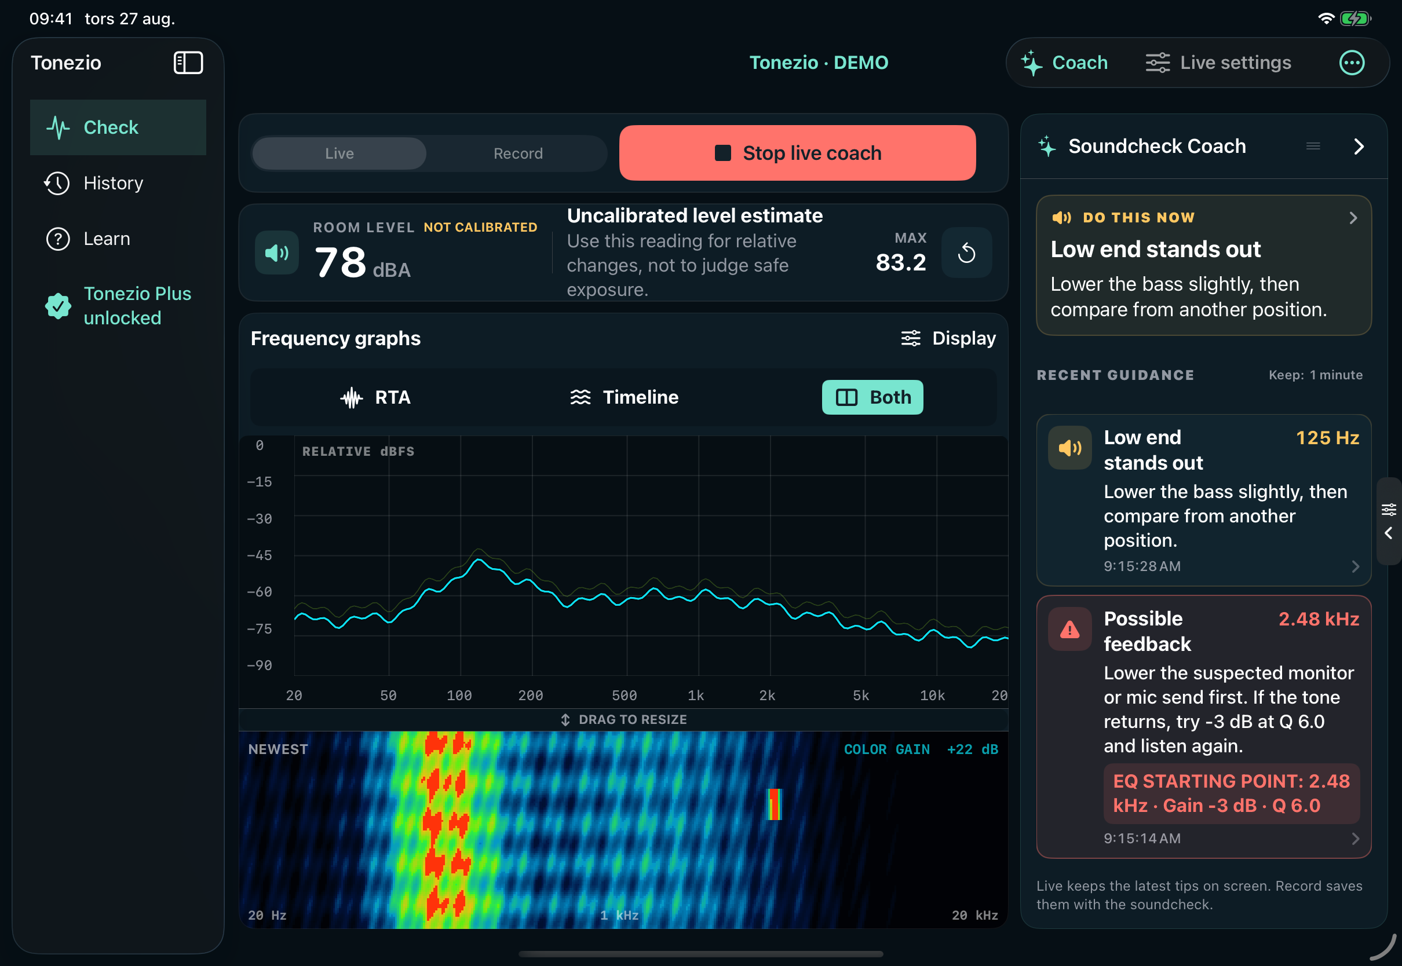Image resolution: width=1402 pixels, height=966 pixels.
Task: Switch to Record mode
Action: pyautogui.click(x=518, y=153)
